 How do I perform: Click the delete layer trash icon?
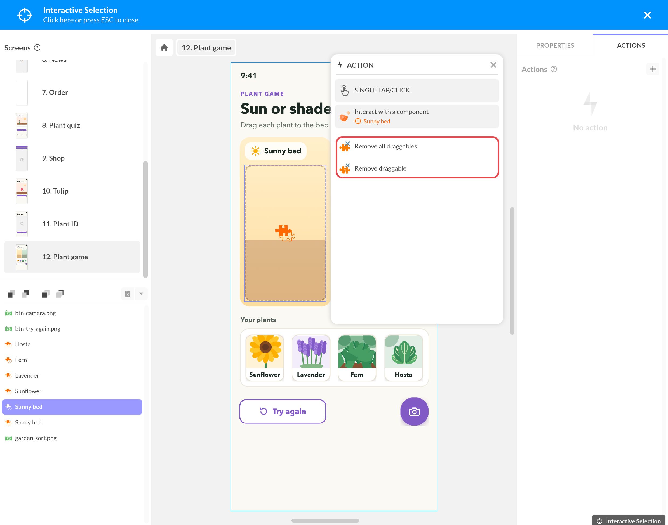[128, 294]
